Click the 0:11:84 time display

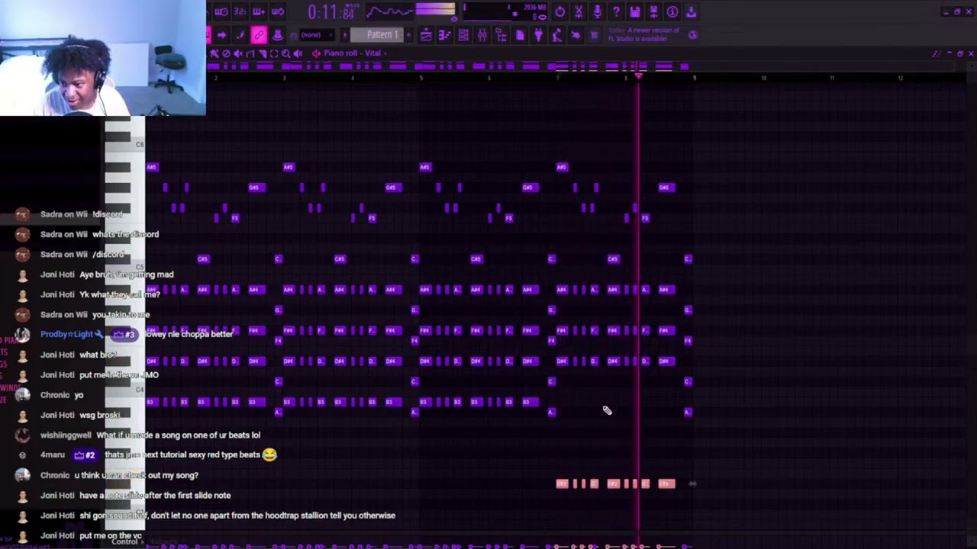click(x=331, y=12)
